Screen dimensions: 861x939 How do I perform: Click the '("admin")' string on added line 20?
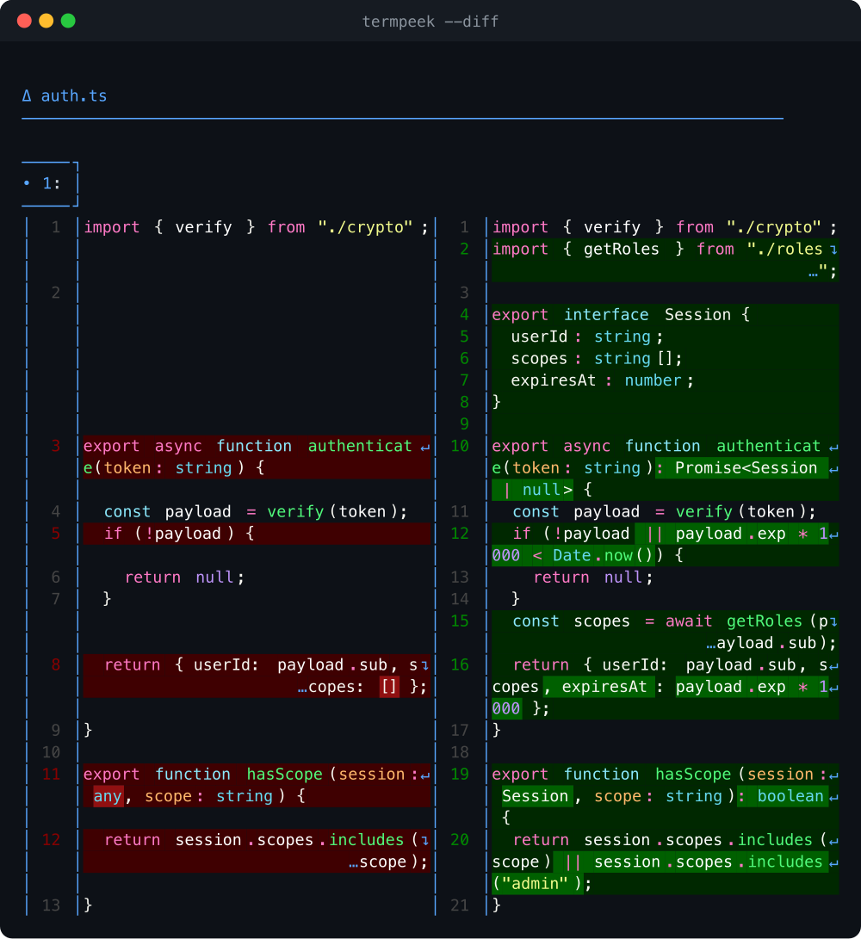tap(537, 884)
